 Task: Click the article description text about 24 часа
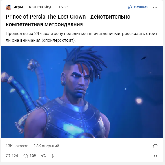pyautogui.click(x=82, y=37)
